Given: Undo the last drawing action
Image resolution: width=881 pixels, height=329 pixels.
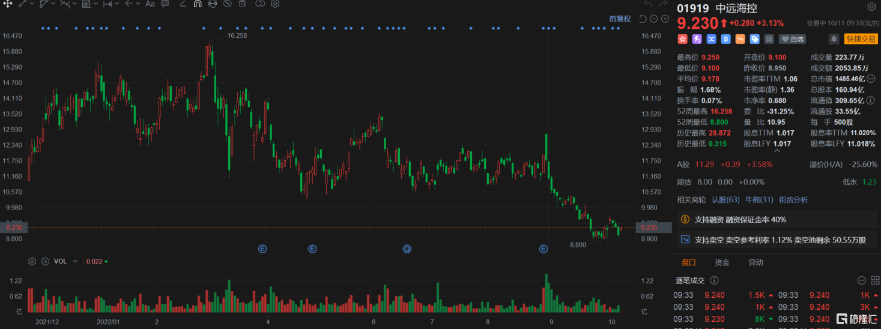Looking at the screenshot, I should tap(647, 4).
